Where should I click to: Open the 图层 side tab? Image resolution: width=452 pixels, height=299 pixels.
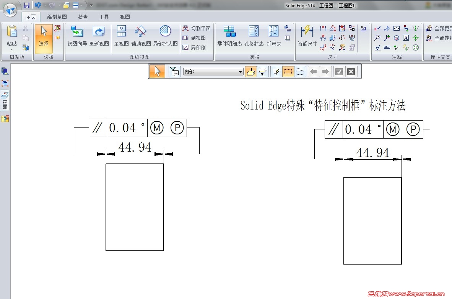(x=5, y=101)
